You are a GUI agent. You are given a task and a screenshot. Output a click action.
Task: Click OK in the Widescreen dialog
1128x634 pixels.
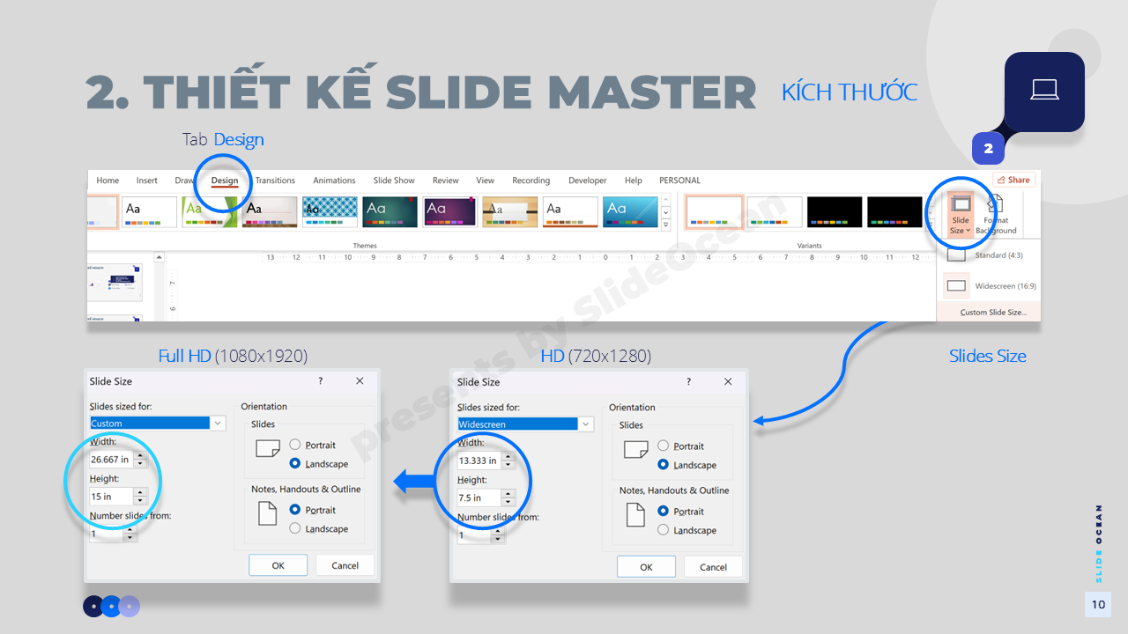pyautogui.click(x=646, y=567)
